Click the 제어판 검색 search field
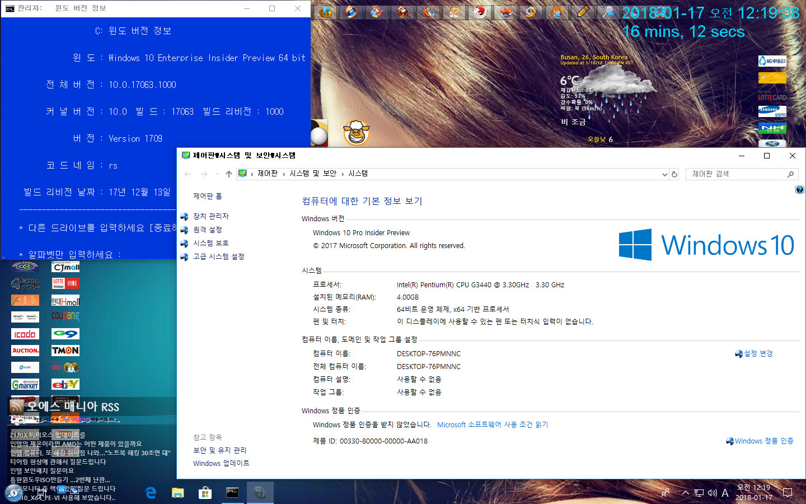This screenshot has height=504, width=806. click(x=742, y=174)
